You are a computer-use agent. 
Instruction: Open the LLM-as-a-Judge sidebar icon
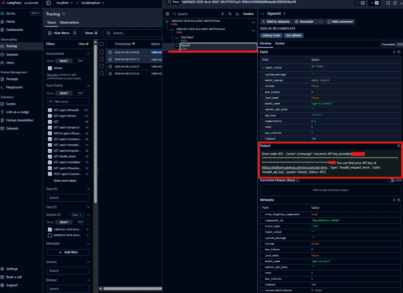pos(2,112)
